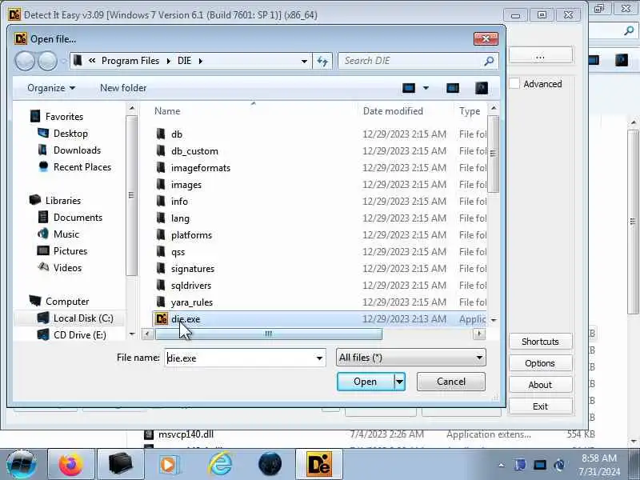The width and height of the screenshot is (640, 480).
Task: Open the db folder
Action: click(x=177, y=134)
